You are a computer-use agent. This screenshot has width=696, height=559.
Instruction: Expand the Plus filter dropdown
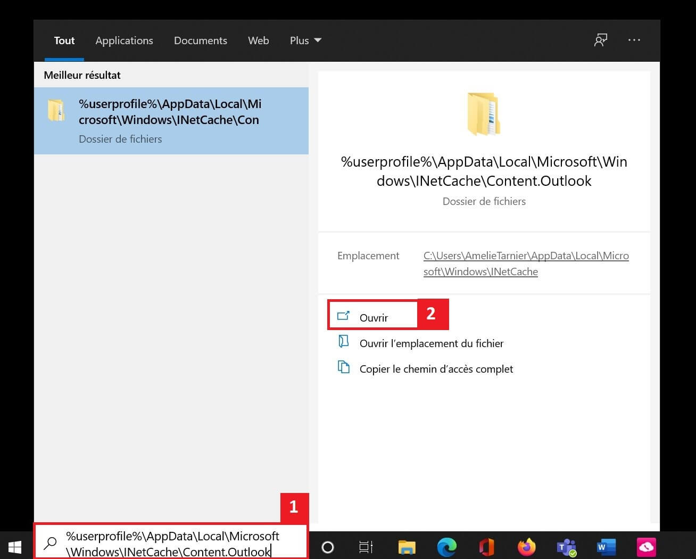(305, 40)
